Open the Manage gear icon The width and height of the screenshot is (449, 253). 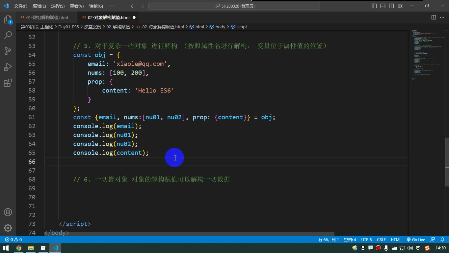(x=8, y=228)
